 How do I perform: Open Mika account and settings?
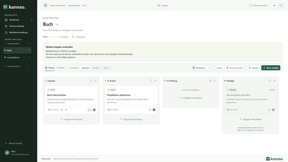click(17, 153)
